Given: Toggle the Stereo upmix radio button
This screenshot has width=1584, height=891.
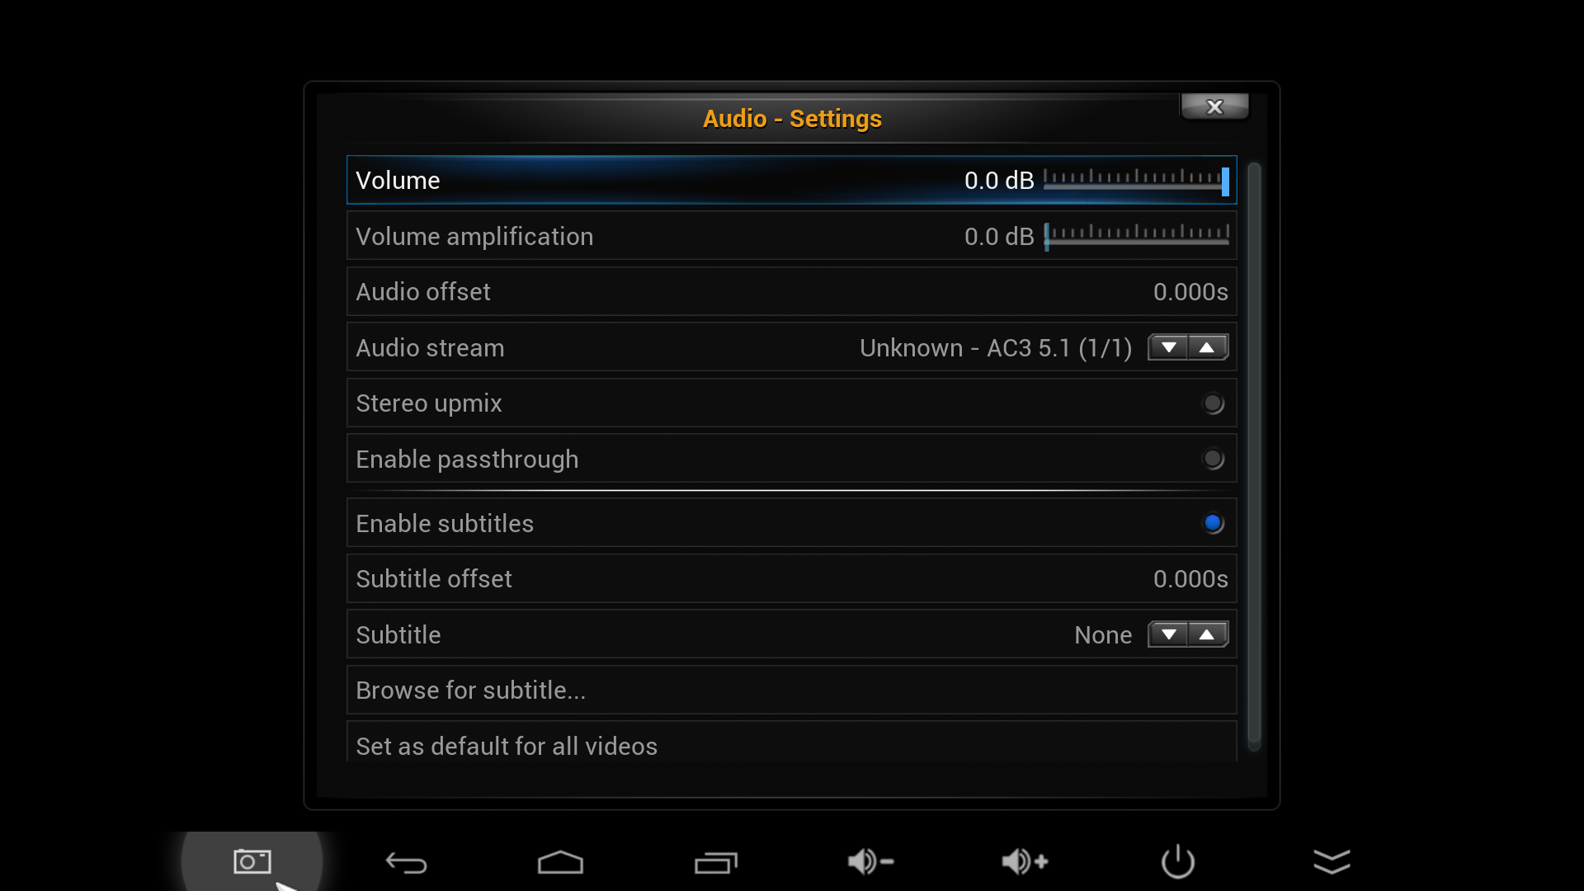Looking at the screenshot, I should (1213, 403).
